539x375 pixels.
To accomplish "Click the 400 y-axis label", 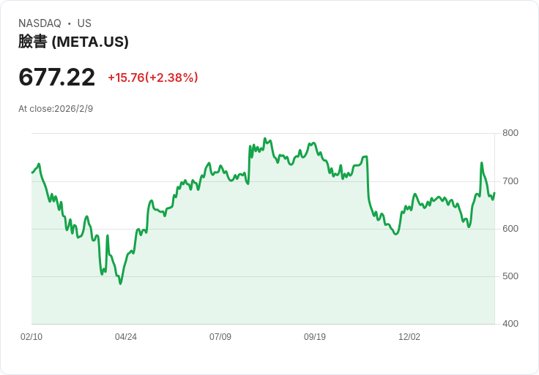I will tap(510, 324).
